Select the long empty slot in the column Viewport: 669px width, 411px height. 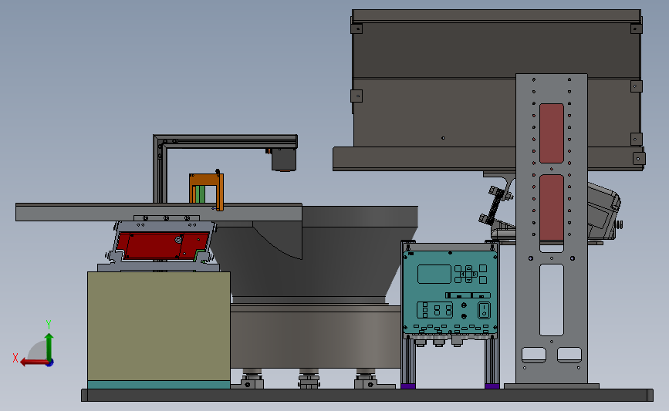coord(551,300)
